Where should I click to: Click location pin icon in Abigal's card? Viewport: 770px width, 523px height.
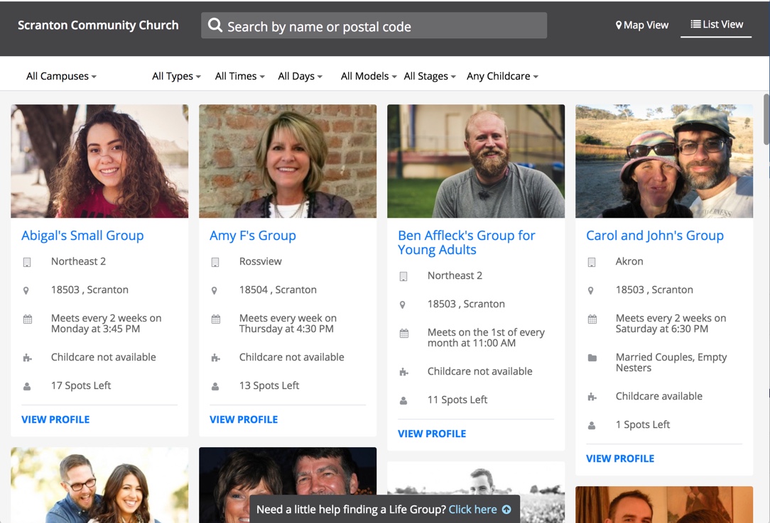(26, 290)
